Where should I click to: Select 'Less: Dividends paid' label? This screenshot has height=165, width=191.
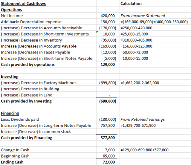20,119
